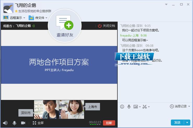
Task: Open the 远程演示 remote presentation icon
Action: point(6,18)
